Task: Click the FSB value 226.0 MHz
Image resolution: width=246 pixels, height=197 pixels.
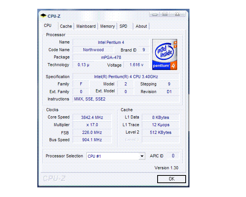Action: pyautogui.click(x=92, y=132)
